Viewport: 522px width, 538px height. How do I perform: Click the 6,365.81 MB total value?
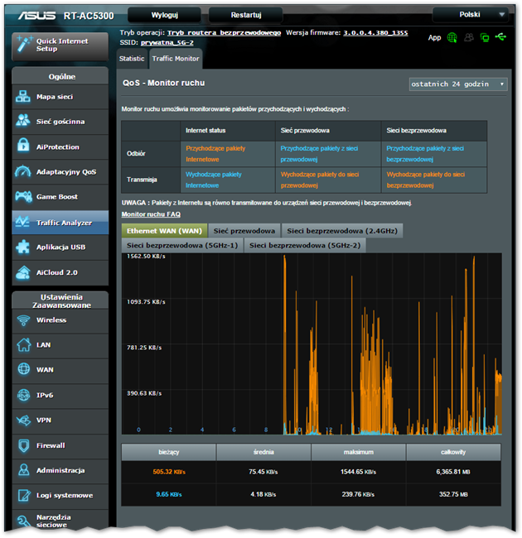coord(453,472)
